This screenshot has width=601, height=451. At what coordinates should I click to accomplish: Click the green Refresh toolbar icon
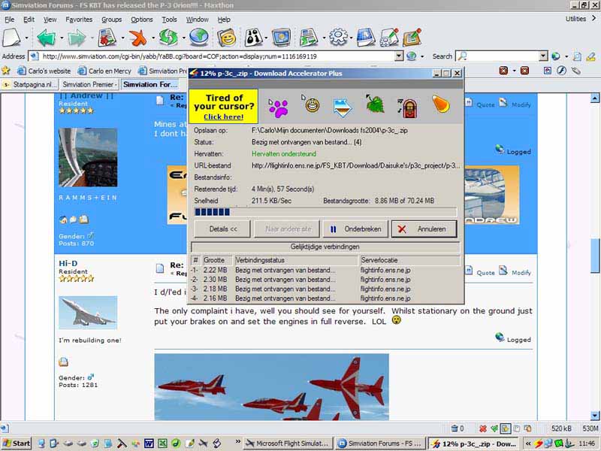tap(168, 37)
